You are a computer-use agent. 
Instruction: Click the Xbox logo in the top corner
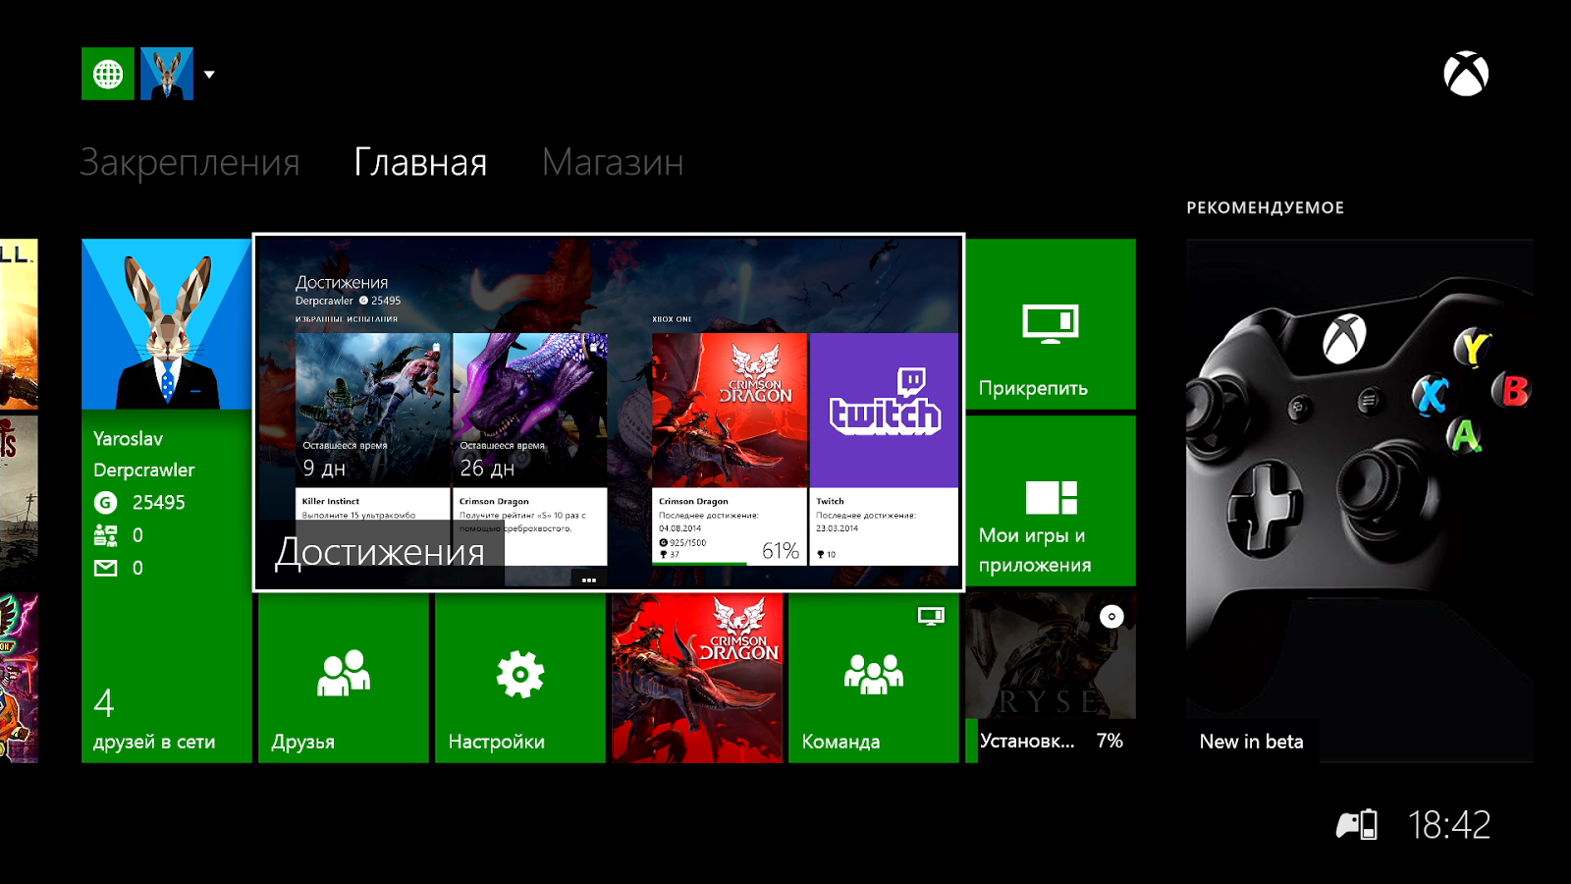(1466, 74)
